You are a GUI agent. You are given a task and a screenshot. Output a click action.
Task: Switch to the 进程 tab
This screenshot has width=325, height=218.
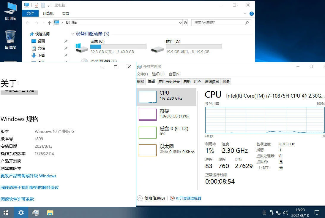coord(140,82)
